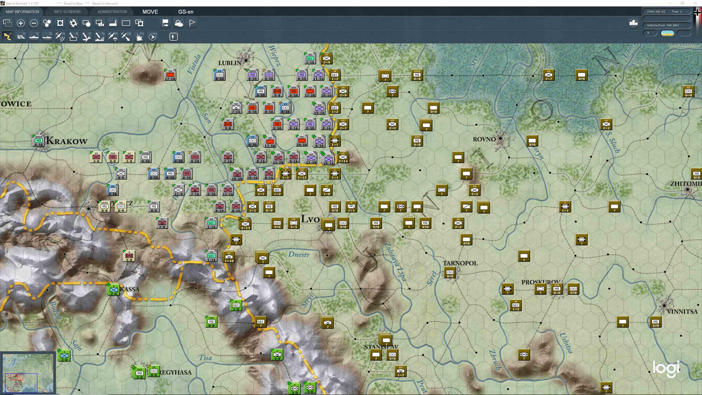The width and height of the screenshot is (702, 395).
Task: Toggle the rectangle with bar chart icon
Action: coord(100,23)
